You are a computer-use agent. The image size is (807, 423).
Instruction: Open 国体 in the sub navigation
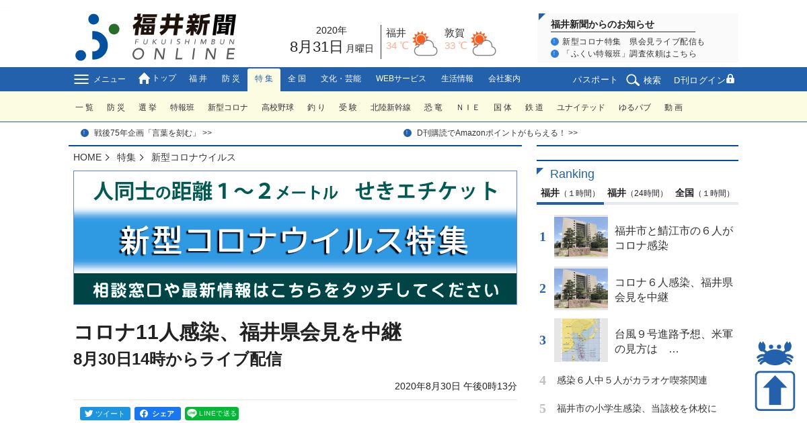(503, 107)
